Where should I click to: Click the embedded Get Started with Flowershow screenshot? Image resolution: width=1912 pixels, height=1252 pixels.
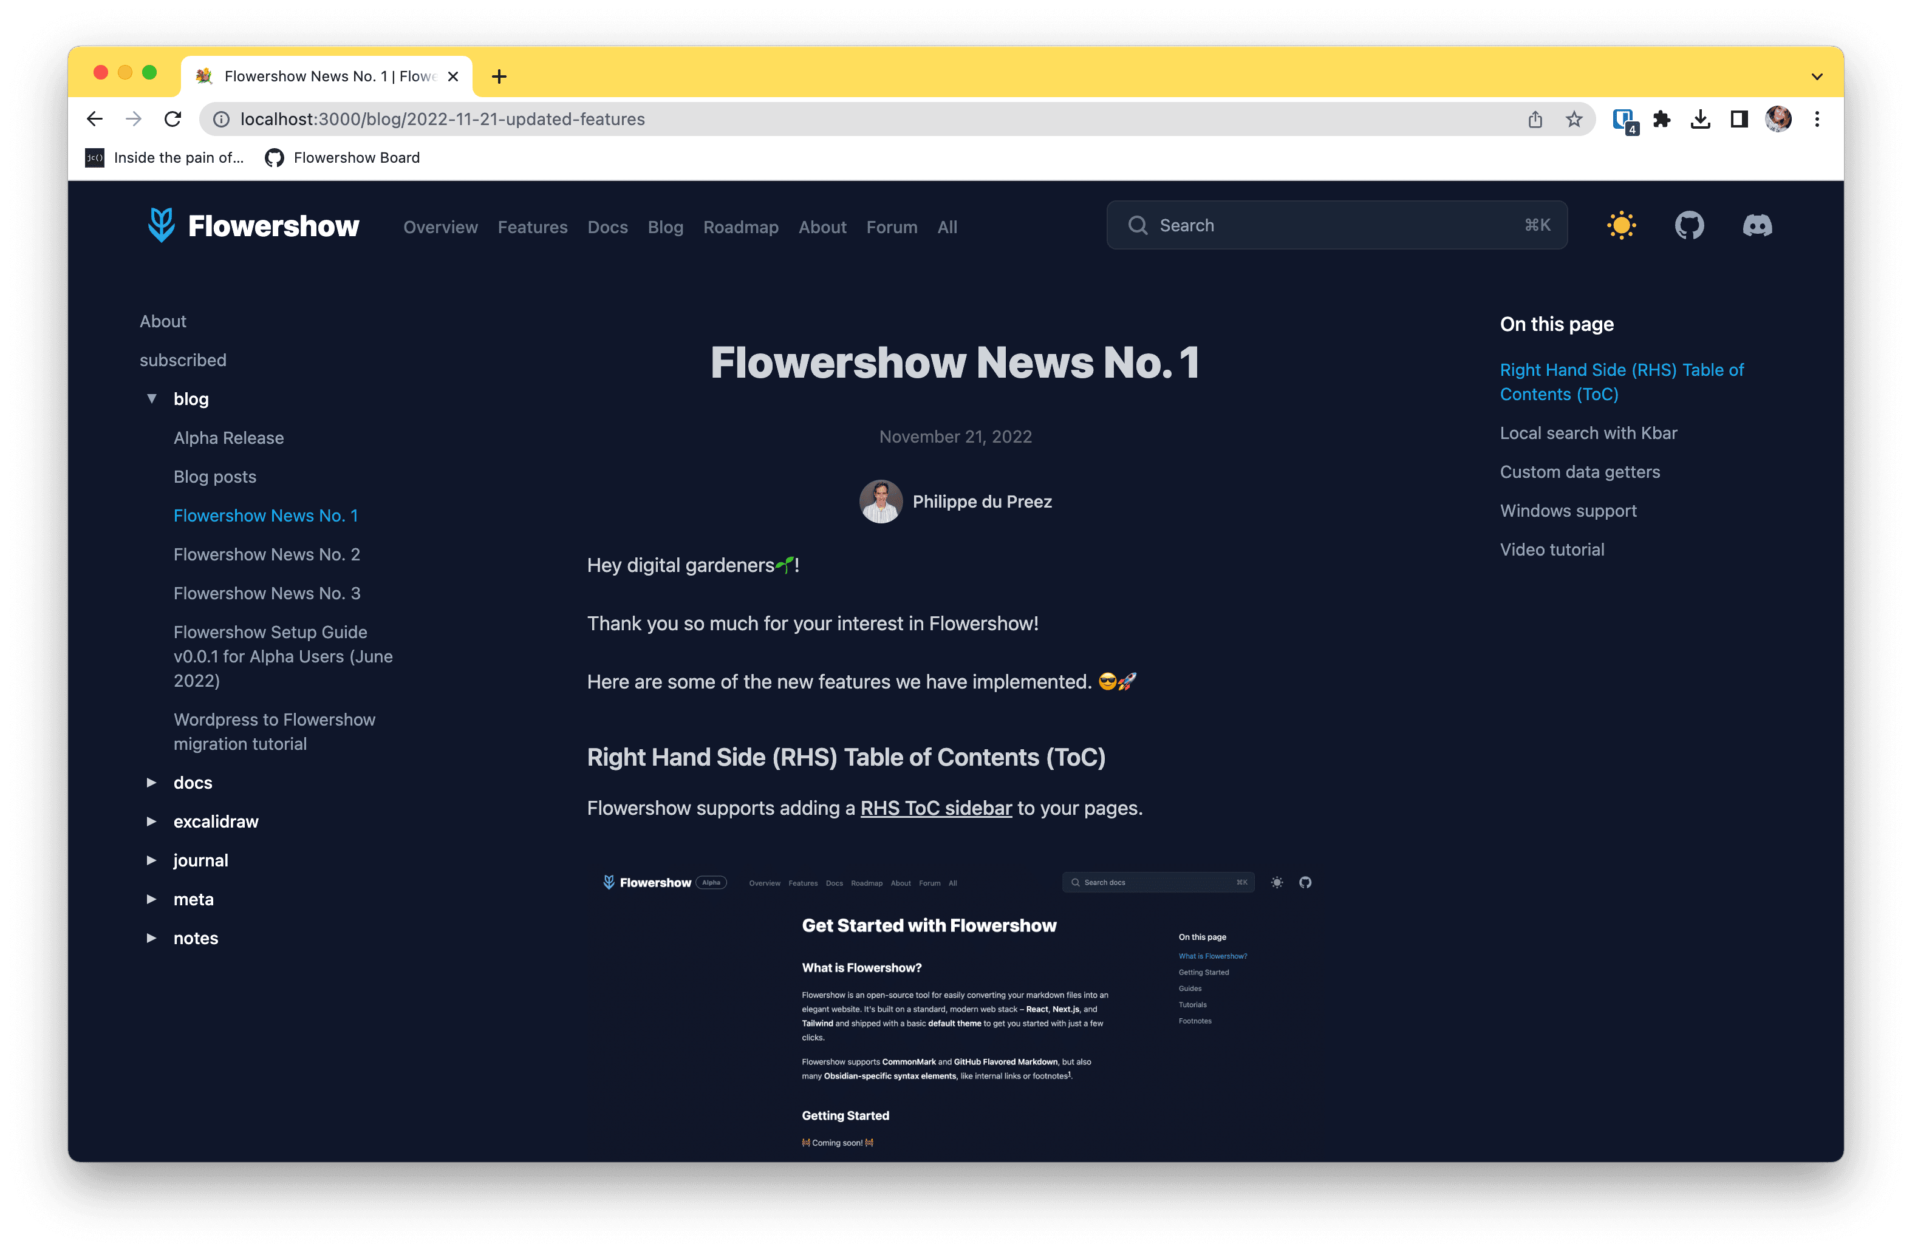956,1012
